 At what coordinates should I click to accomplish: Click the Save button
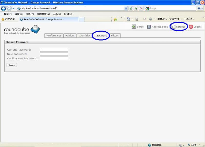12,65
